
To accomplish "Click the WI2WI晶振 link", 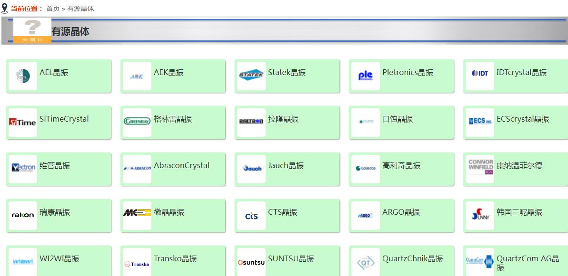I will (x=59, y=259).
